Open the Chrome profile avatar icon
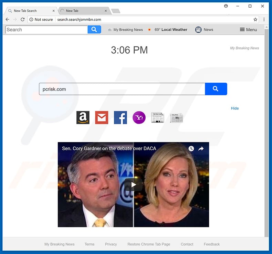Image resolution: width=272 pixels, height=254 pixels. click(x=226, y=6)
